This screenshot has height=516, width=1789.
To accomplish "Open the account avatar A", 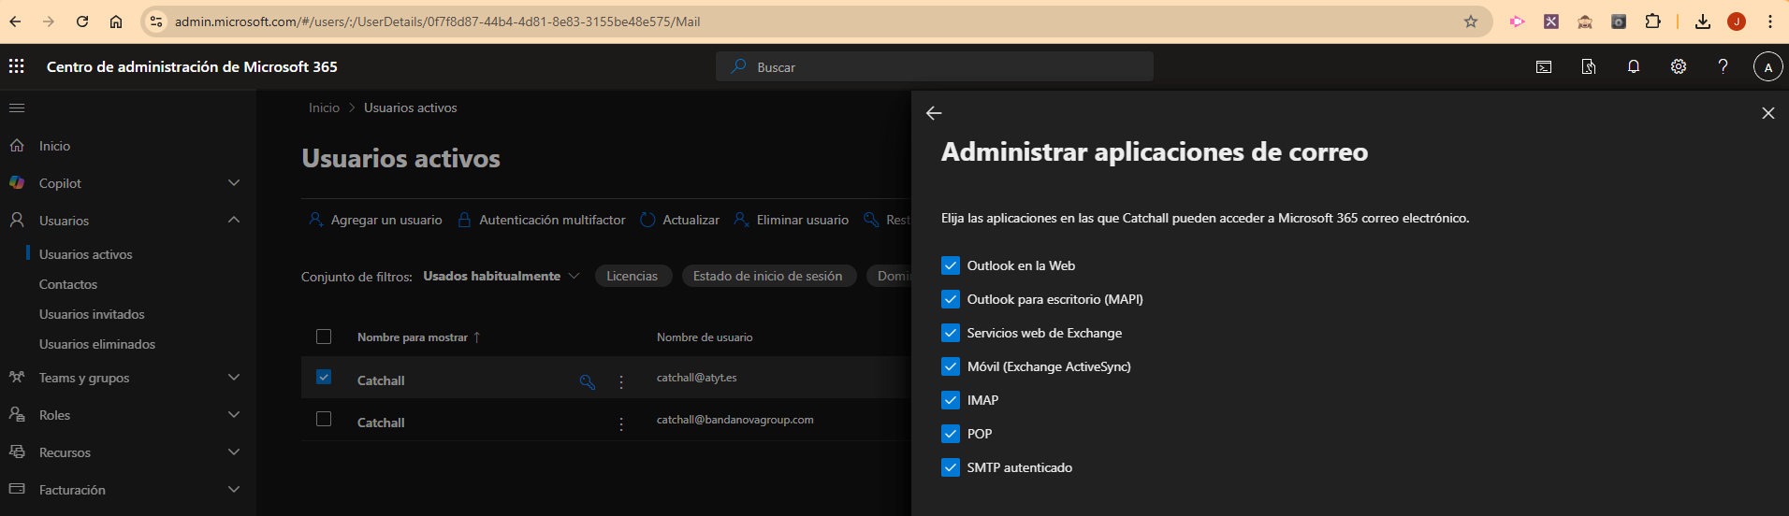I will pos(1767,67).
